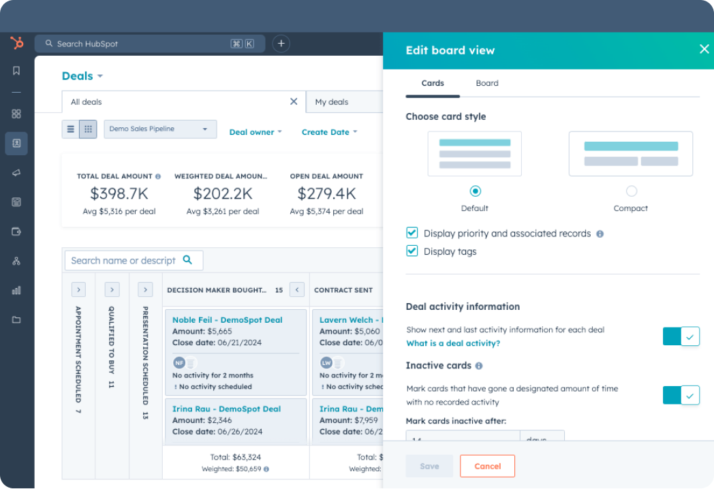Click the search icon in deal search box

tap(187, 260)
